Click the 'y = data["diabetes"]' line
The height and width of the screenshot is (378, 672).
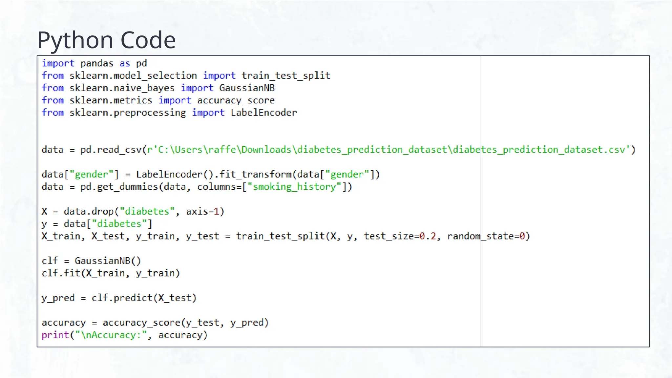pos(97,224)
